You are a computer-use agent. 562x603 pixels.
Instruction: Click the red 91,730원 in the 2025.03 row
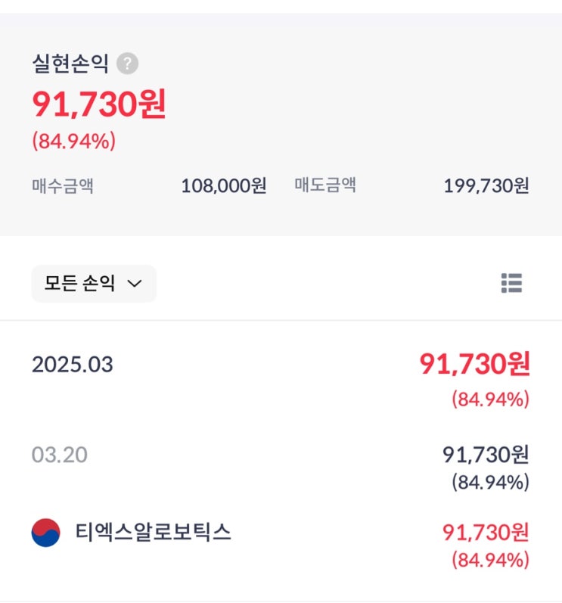click(475, 364)
